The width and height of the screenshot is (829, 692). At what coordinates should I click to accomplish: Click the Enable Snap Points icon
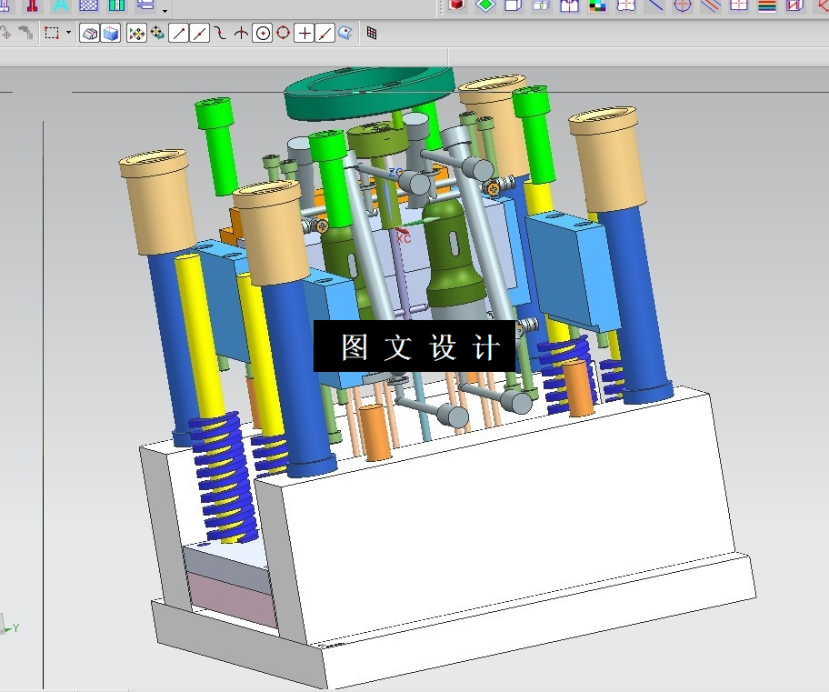pos(137,34)
